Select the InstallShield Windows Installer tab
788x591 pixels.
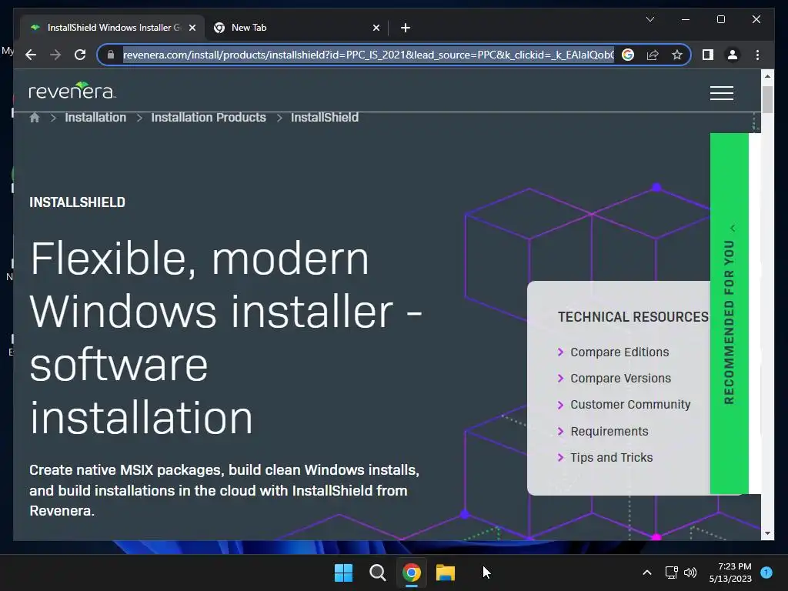pos(112,28)
